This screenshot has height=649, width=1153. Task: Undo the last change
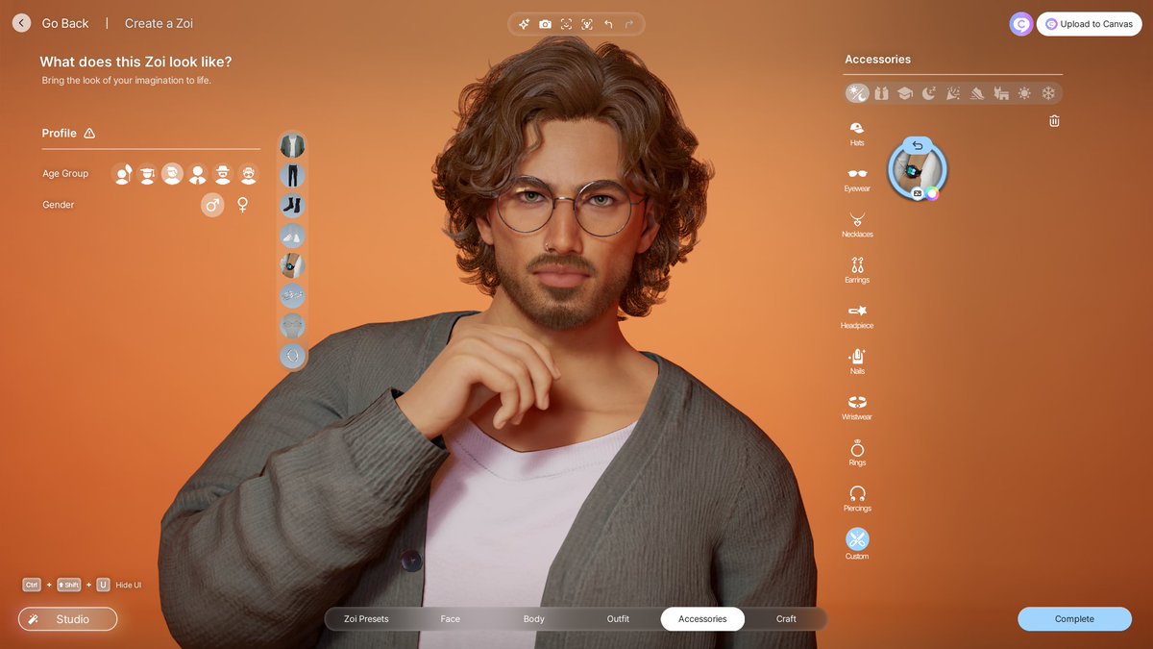coord(608,24)
